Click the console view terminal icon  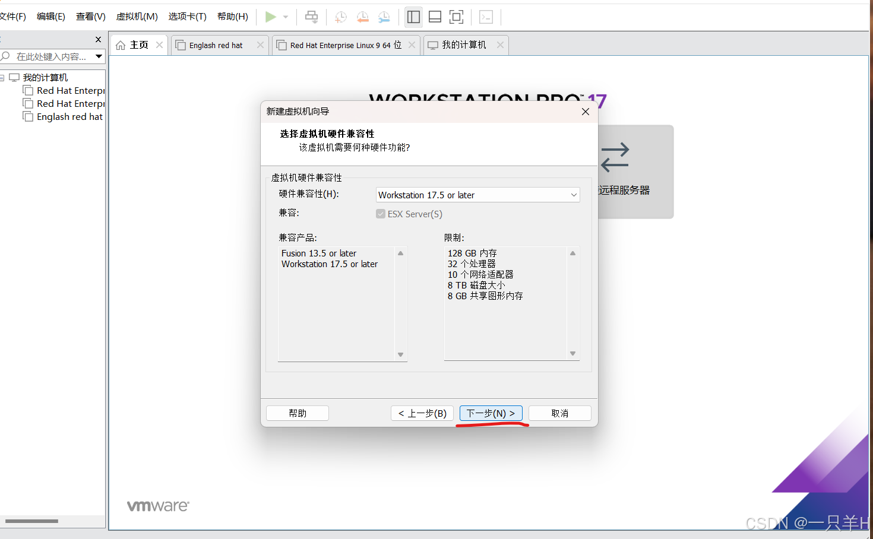[x=486, y=17]
